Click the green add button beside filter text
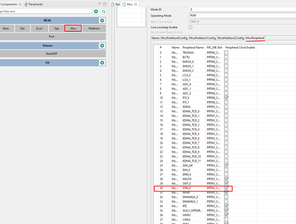The width and height of the screenshot is (296, 224). coord(96,11)
